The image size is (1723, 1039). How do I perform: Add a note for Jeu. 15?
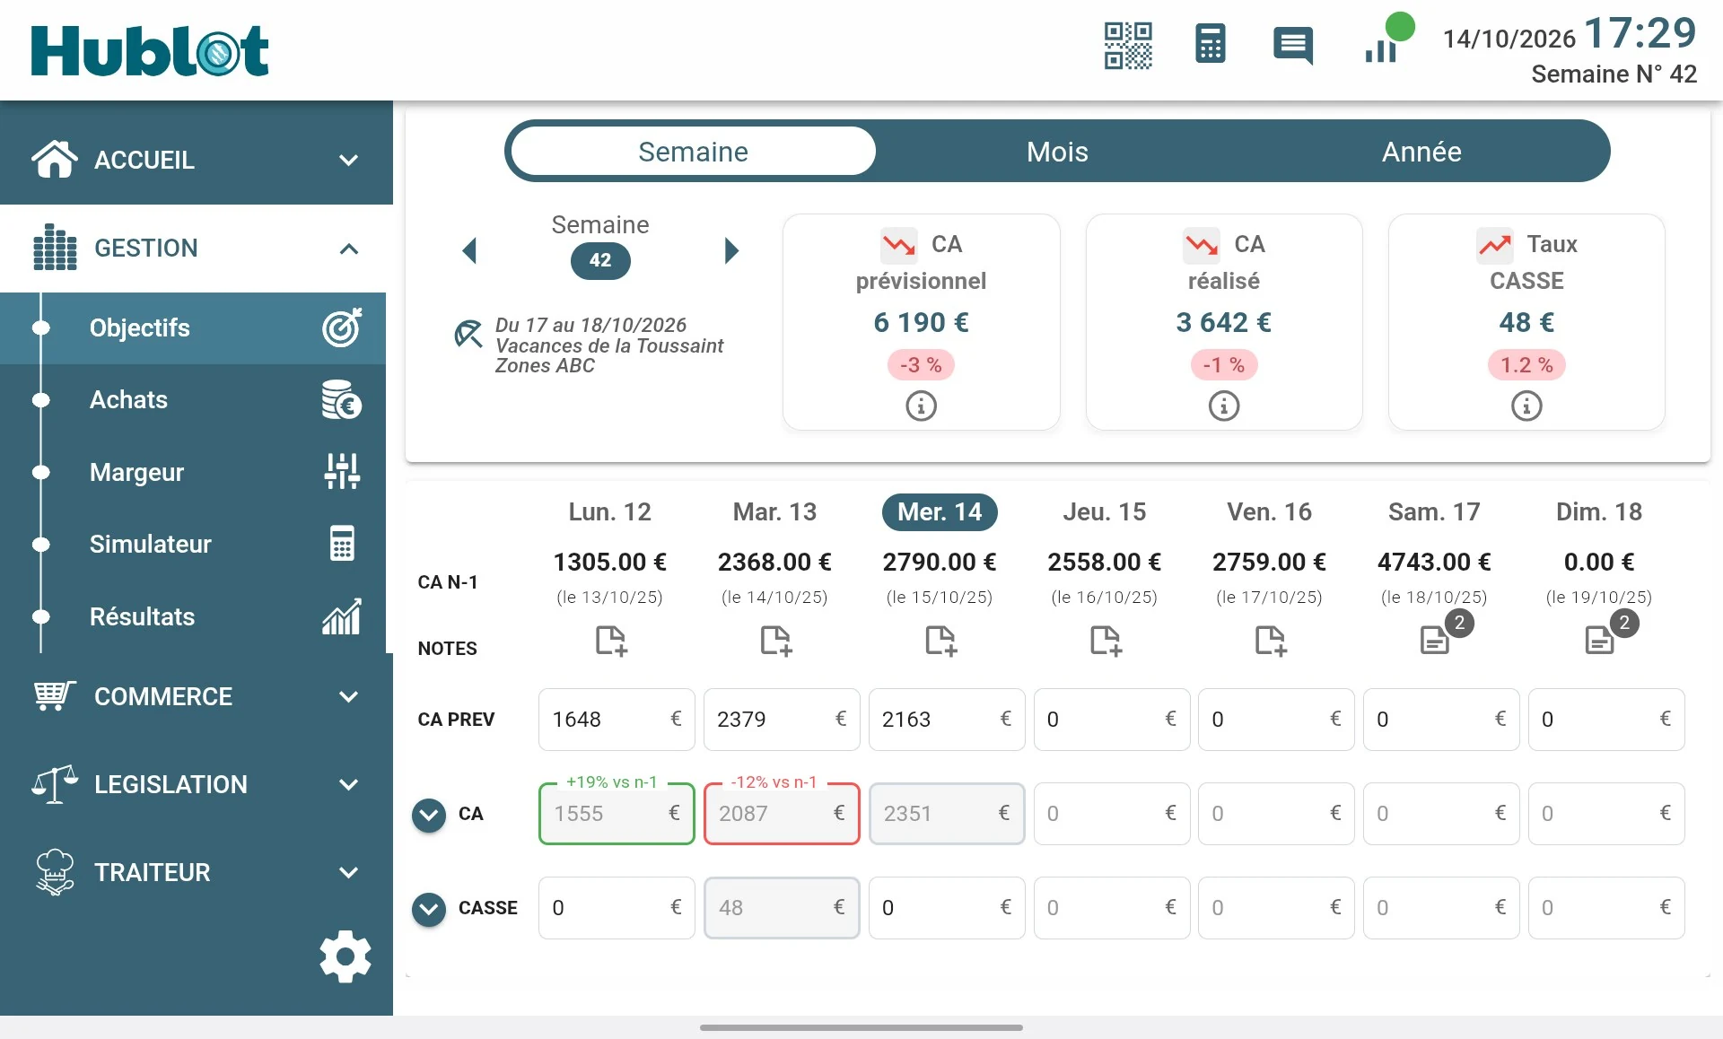coord(1106,641)
